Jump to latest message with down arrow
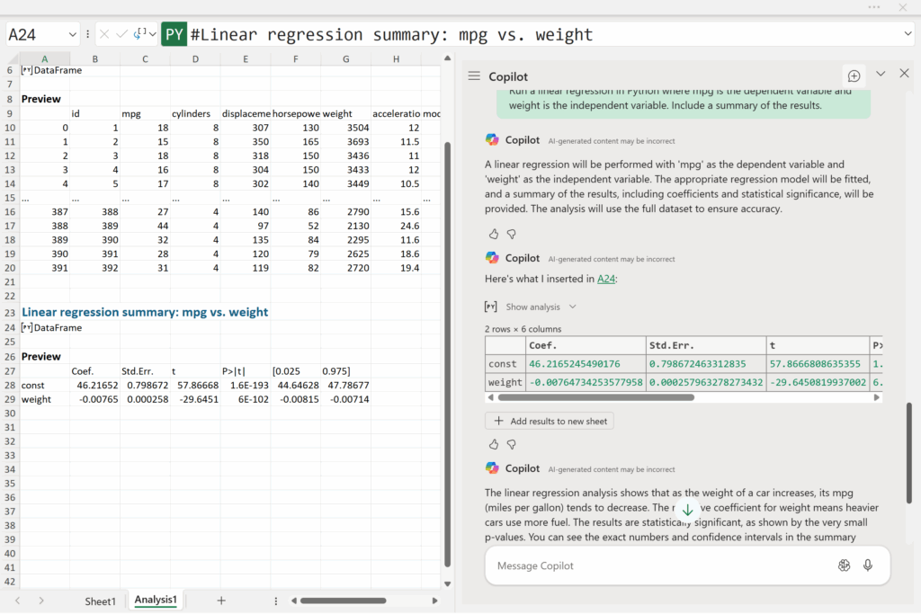The height and width of the screenshot is (614, 921). (687, 510)
